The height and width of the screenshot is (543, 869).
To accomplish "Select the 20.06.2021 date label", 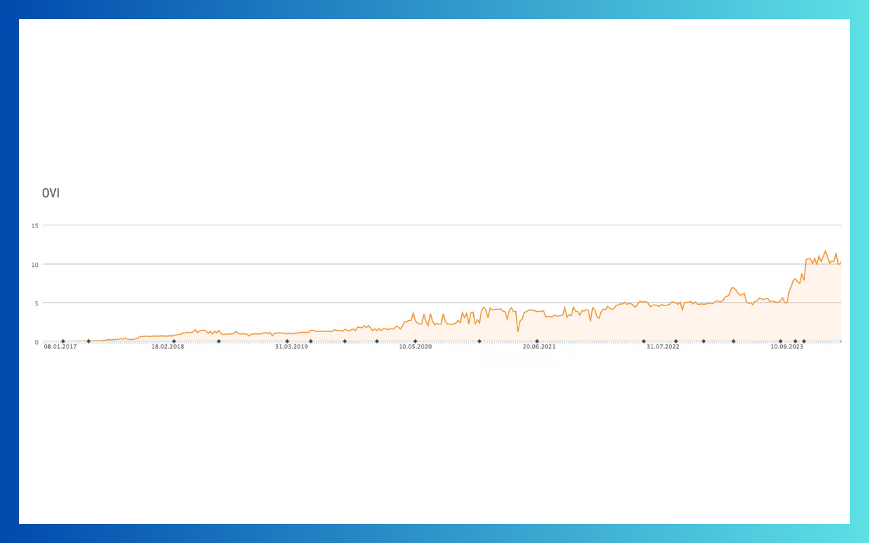I will [539, 346].
